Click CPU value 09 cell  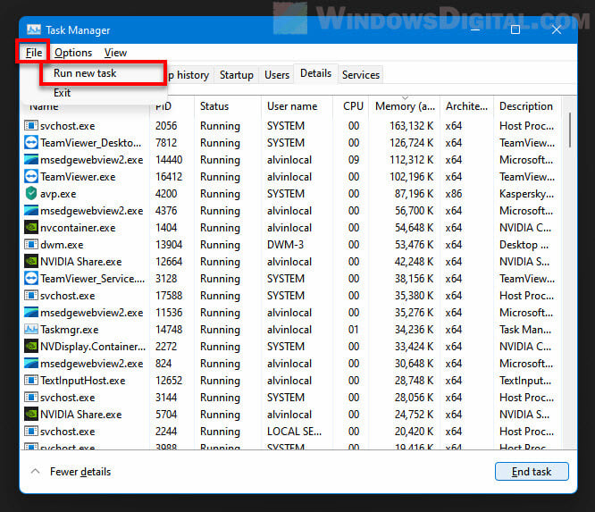354,159
